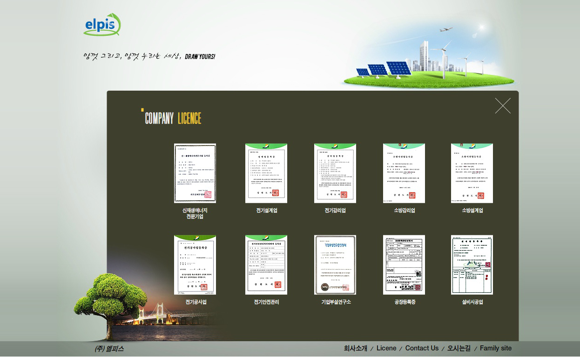View the 공장등록증 document thumbnail

click(x=404, y=264)
